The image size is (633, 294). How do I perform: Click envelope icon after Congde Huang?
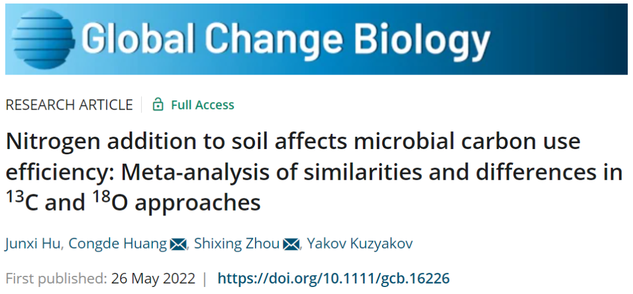tap(178, 244)
